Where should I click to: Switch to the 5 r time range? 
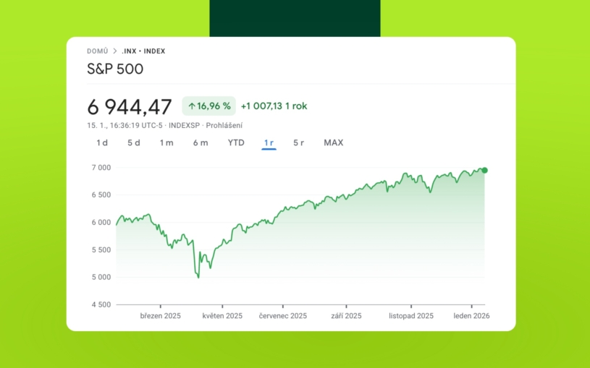coord(298,142)
